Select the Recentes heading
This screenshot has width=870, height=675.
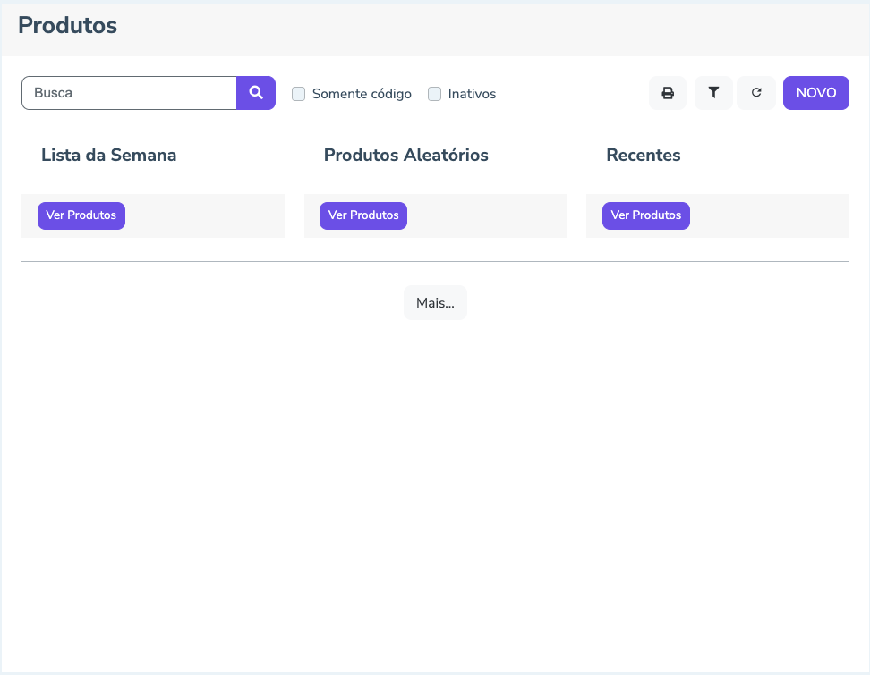(644, 156)
